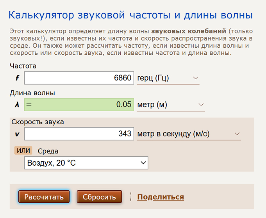
Task: Click the wavelength field showing 0.05
Action: coord(79,105)
